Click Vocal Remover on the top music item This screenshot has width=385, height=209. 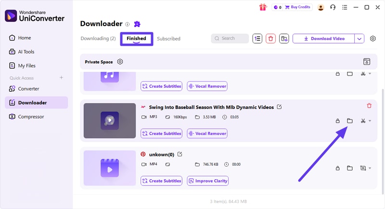click(207, 86)
